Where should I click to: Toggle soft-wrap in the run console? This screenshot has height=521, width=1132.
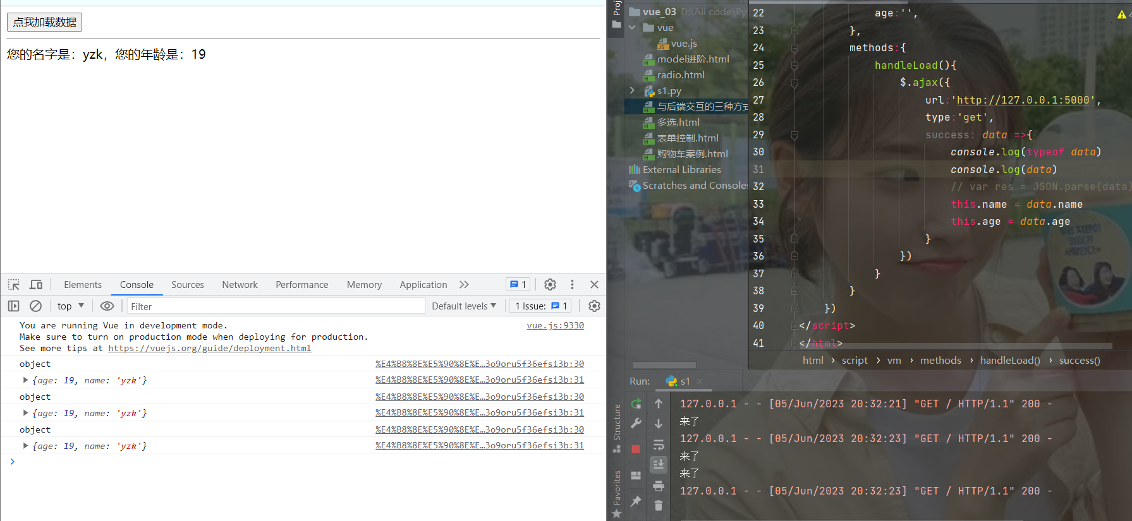pos(659,445)
